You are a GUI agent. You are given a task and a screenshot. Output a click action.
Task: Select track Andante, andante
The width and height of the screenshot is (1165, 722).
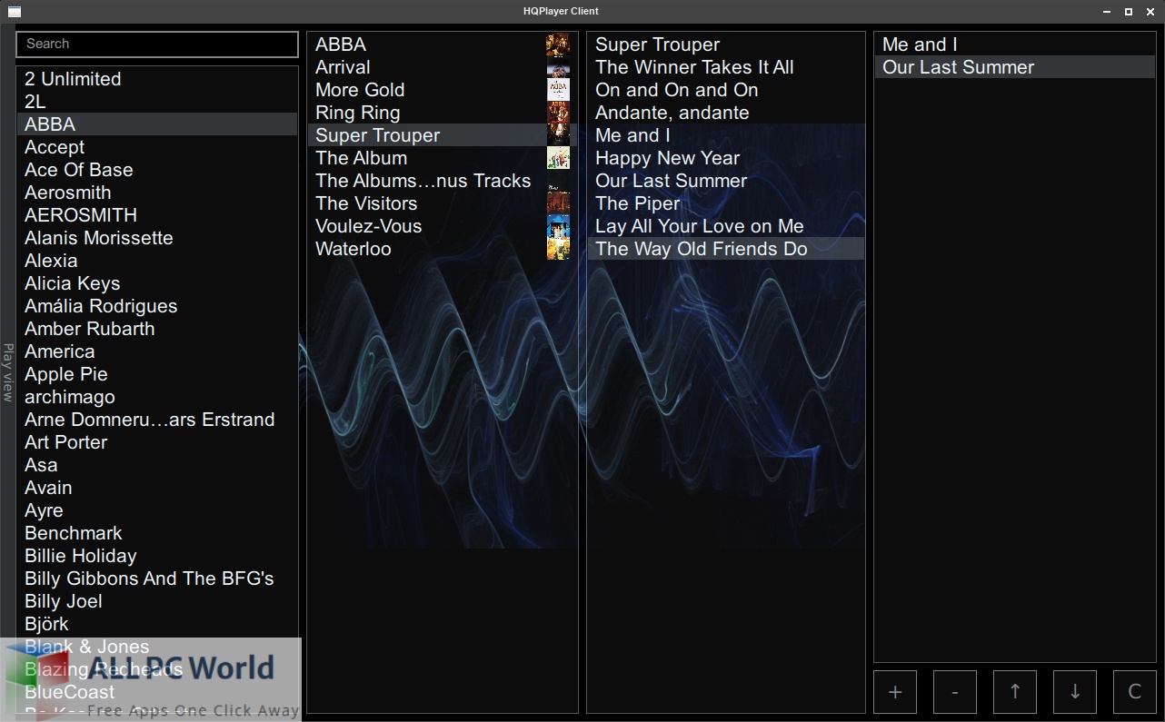[726, 113]
